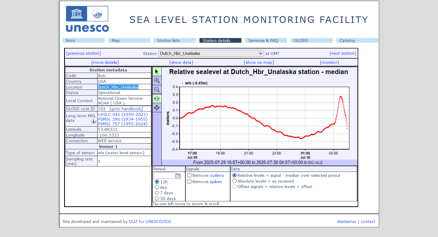This screenshot has height=237, width=438.
Task: Click the wls (-0.45m) chart legend
Action: tap(194, 83)
